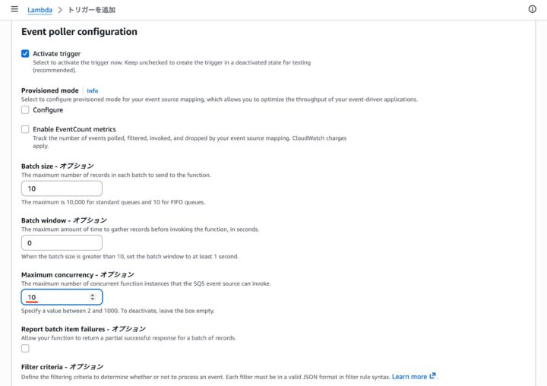Screen dimensions: 547x386
Task: Increase Maximum concurrency with the up arrow
Action: (x=93, y=295)
